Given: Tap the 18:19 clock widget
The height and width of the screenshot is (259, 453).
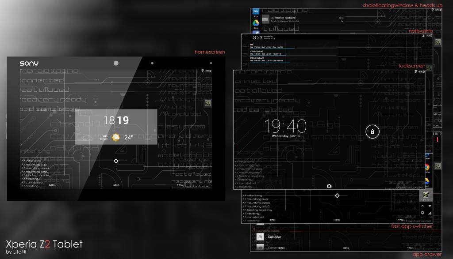Looking at the screenshot, I should pyautogui.click(x=116, y=120).
